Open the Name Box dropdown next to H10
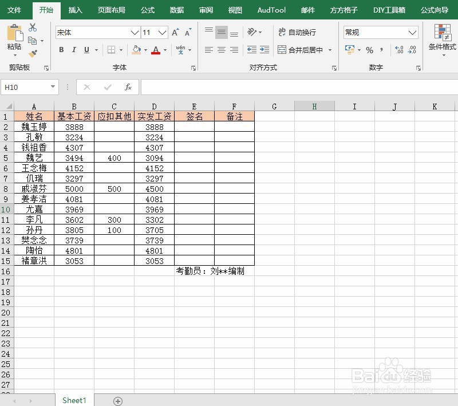Viewport: 458px width, 406px height. (53, 86)
